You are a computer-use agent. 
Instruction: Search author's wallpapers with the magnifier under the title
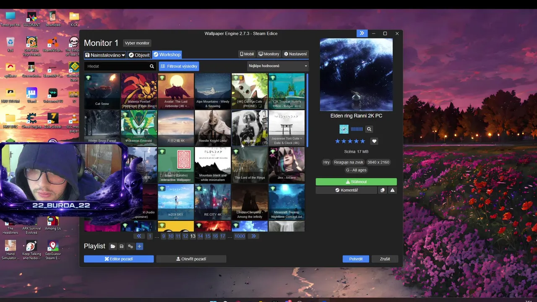[369, 129]
